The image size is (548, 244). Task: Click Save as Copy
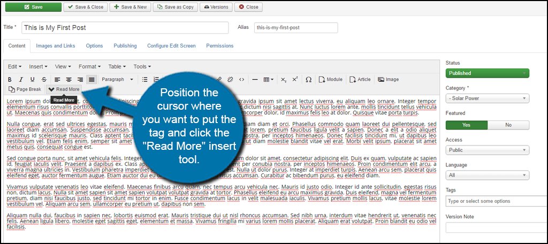click(176, 7)
